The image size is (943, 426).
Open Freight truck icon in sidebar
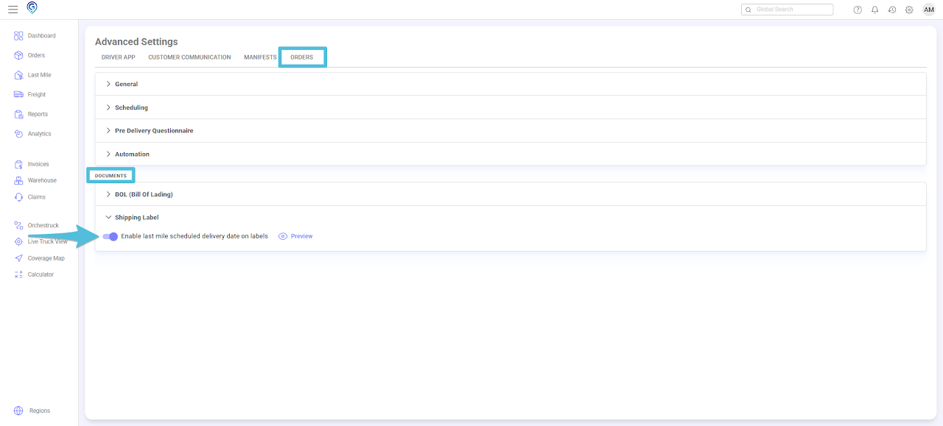coord(18,95)
